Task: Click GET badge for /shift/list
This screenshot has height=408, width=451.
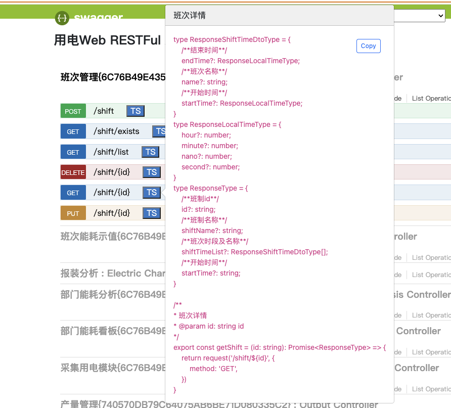Action: [x=73, y=152]
